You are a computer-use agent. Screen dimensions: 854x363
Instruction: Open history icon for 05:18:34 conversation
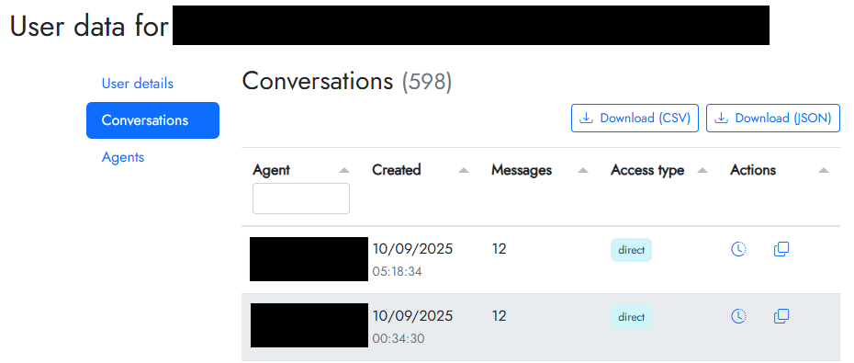pos(738,249)
